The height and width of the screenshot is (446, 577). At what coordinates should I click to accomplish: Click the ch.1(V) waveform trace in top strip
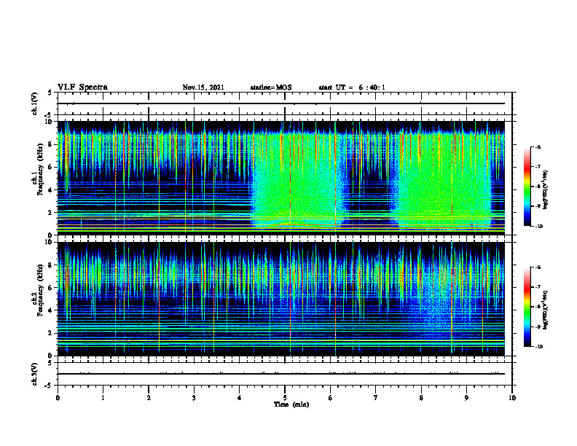pyautogui.click(x=281, y=103)
